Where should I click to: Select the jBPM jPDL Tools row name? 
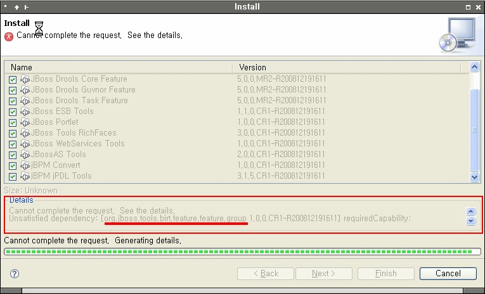(x=61, y=176)
